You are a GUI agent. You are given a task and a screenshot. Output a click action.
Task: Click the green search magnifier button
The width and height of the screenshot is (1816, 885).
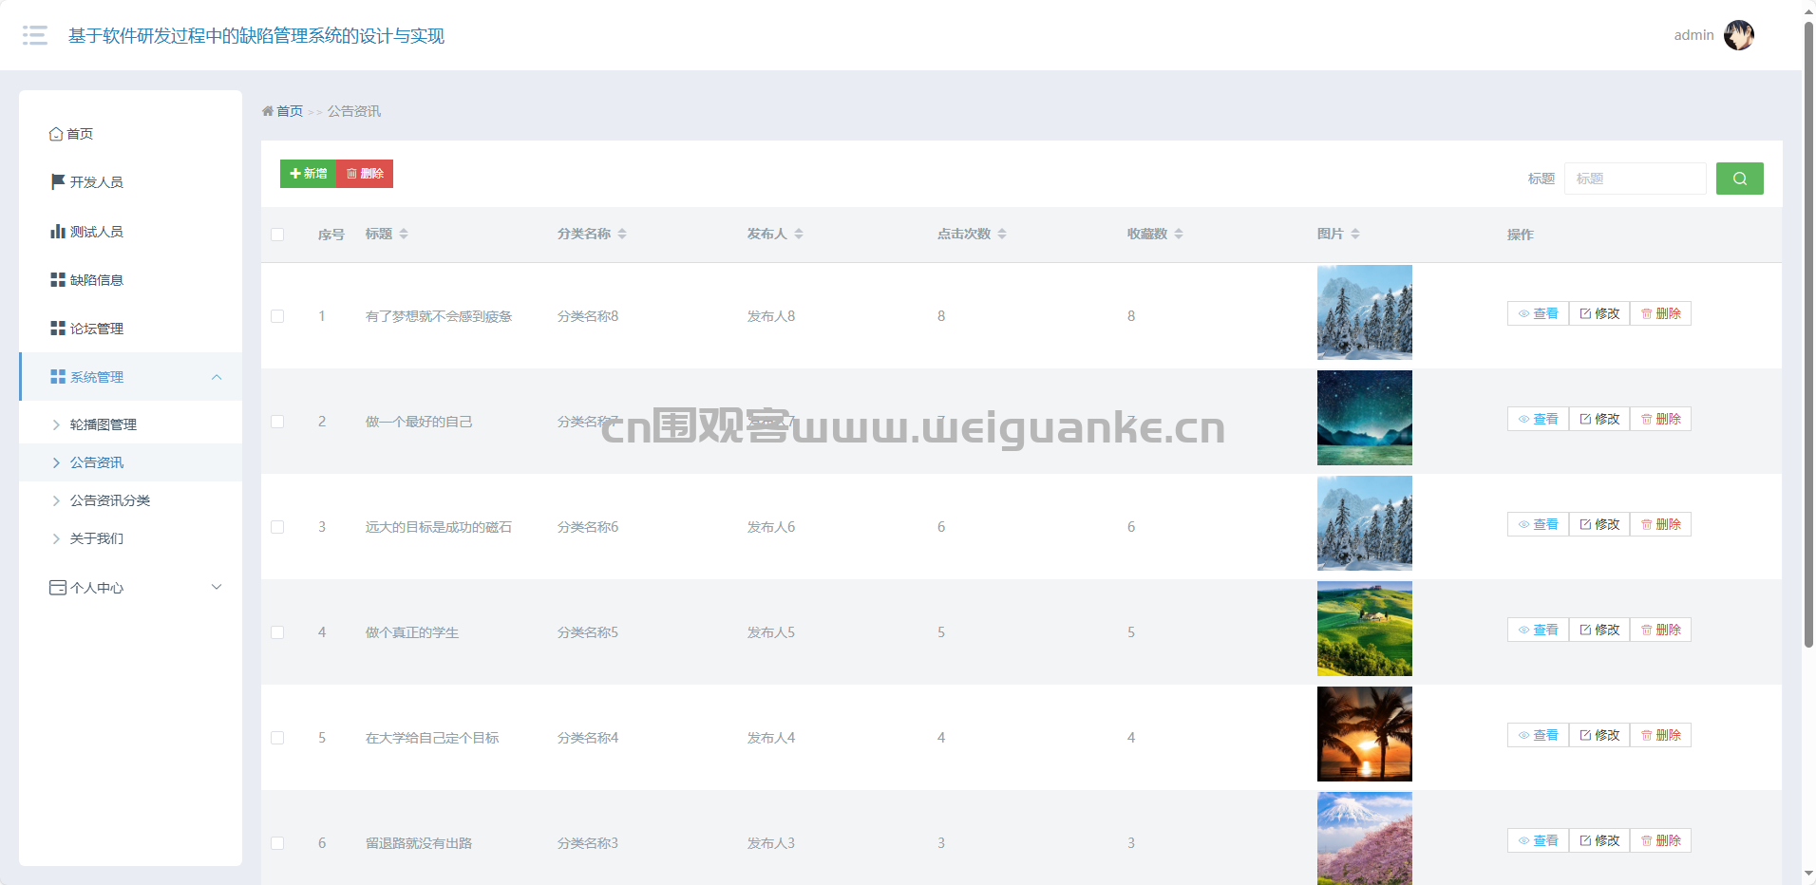pyautogui.click(x=1739, y=179)
